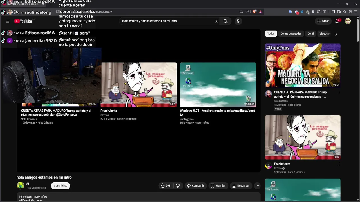Open the sidebar Solo Fonseca channel avatar
The image size is (360, 202).
pyautogui.click(x=268, y=94)
